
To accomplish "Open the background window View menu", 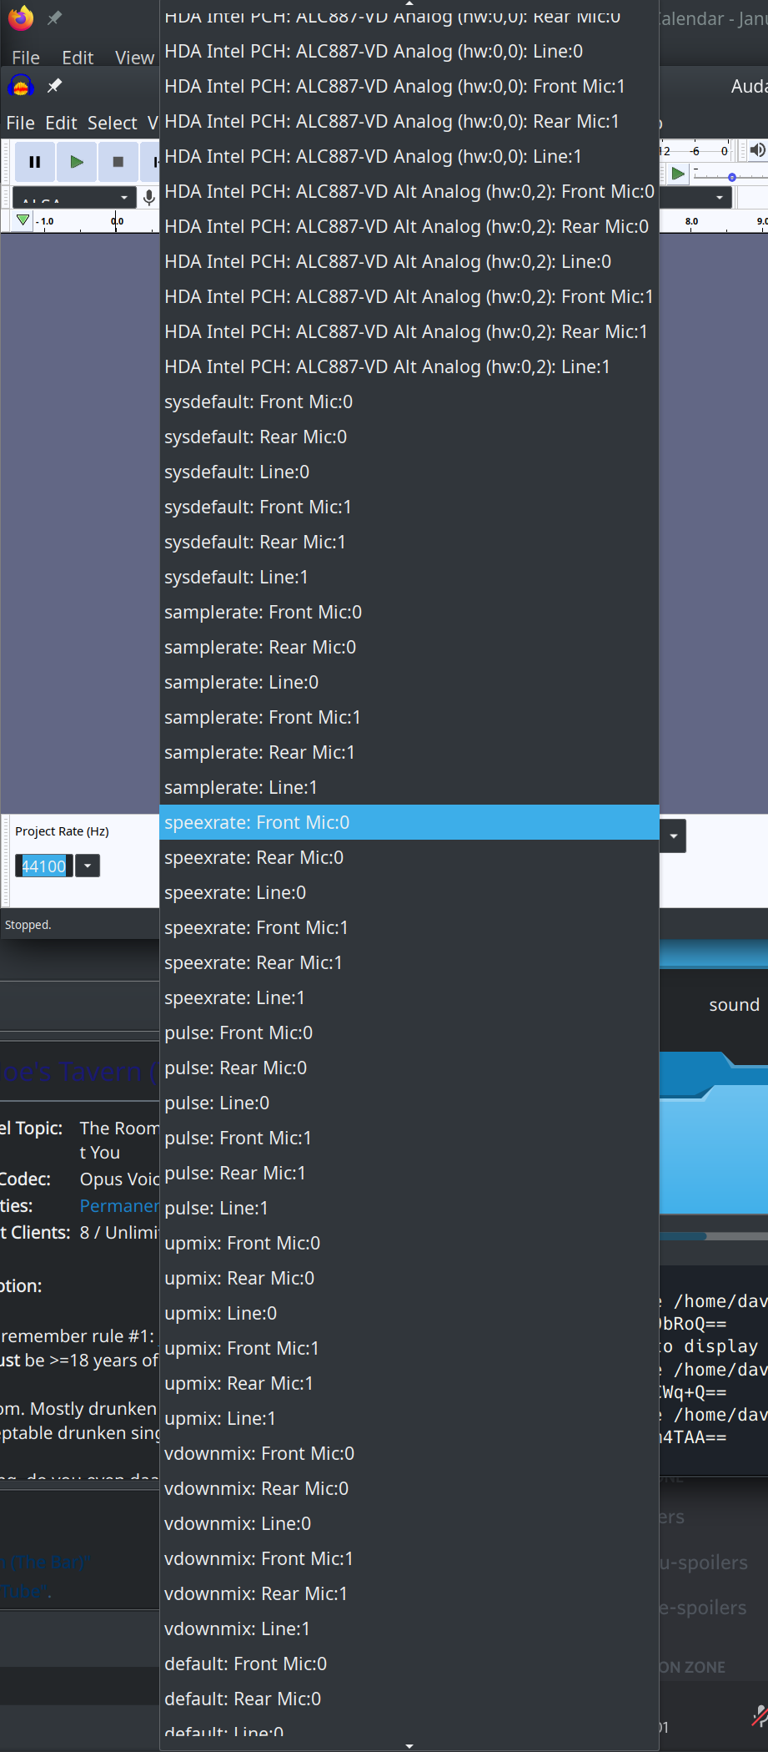I will [x=135, y=58].
